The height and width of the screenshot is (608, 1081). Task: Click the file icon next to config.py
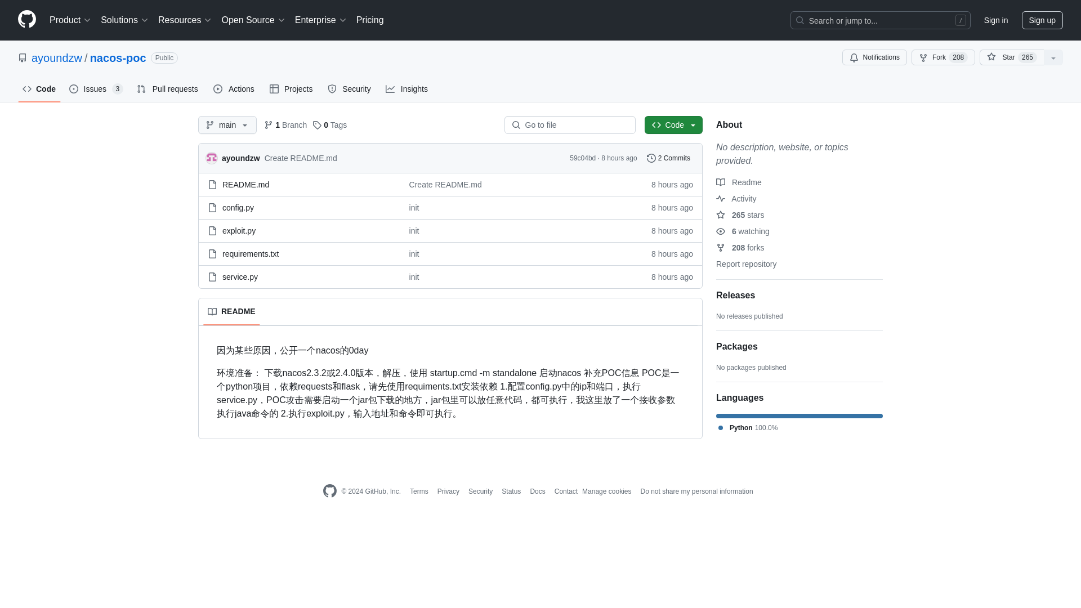(x=212, y=208)
